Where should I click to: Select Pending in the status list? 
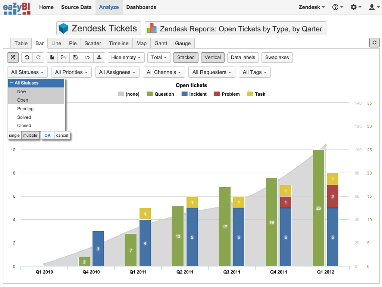25,109
